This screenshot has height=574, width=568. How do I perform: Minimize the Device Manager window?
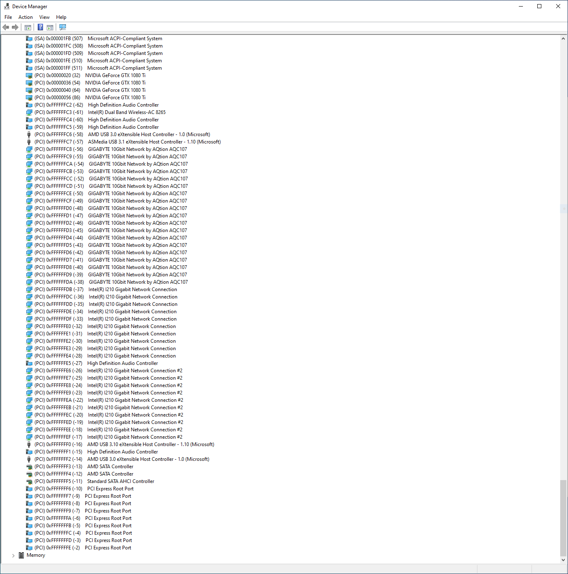[x=521, y=6]
